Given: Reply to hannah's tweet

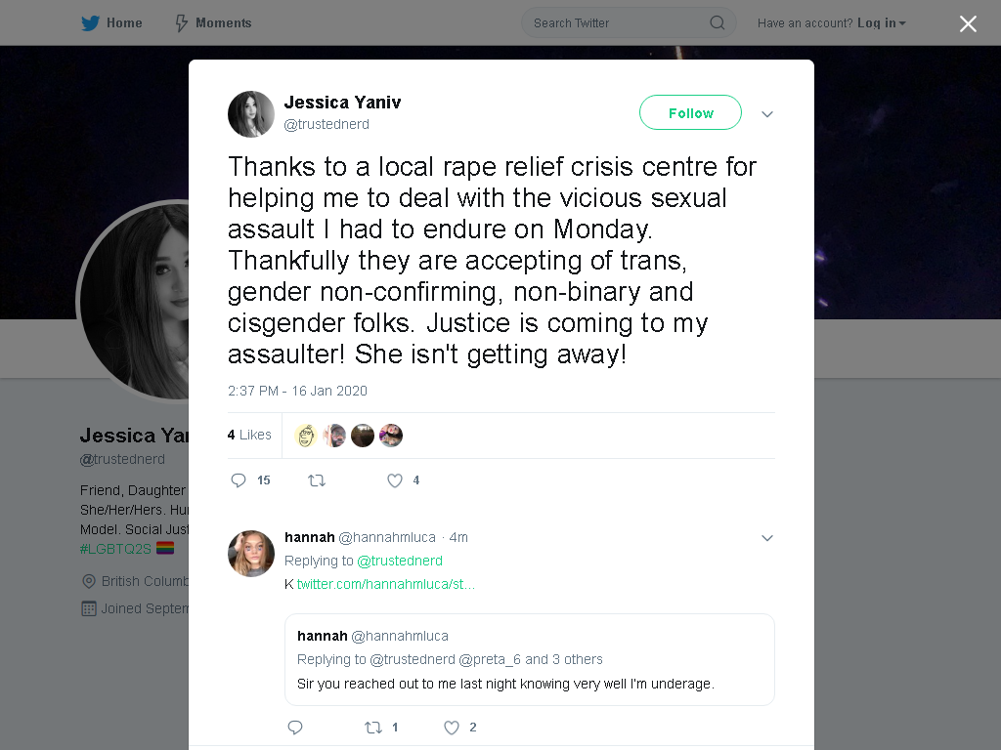Looking at the screenshot, I should 295,727.
